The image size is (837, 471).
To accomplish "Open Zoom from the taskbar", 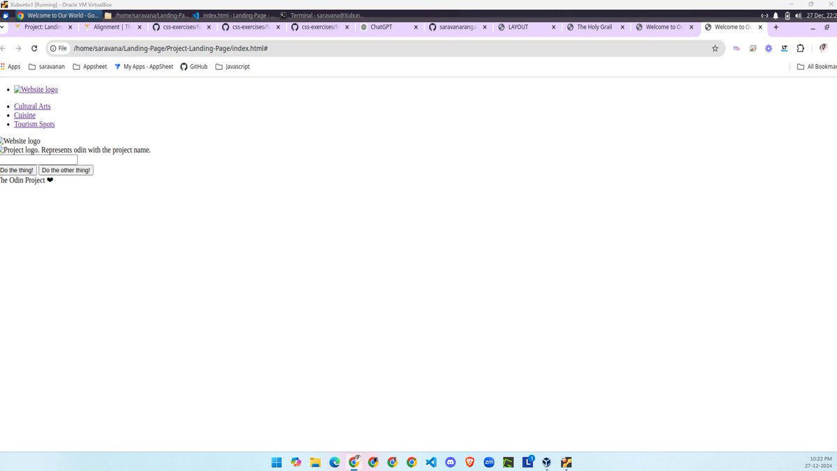I will coord(489,462).
